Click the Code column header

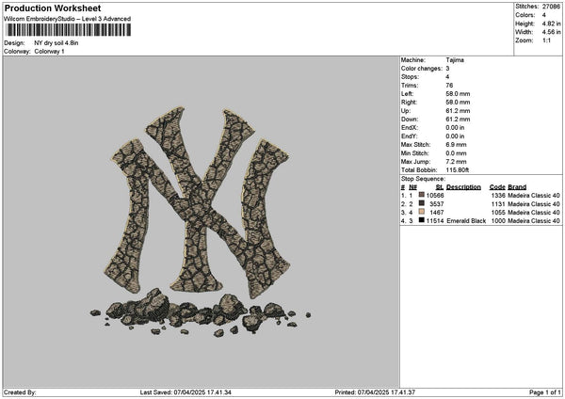coord(497,187)
